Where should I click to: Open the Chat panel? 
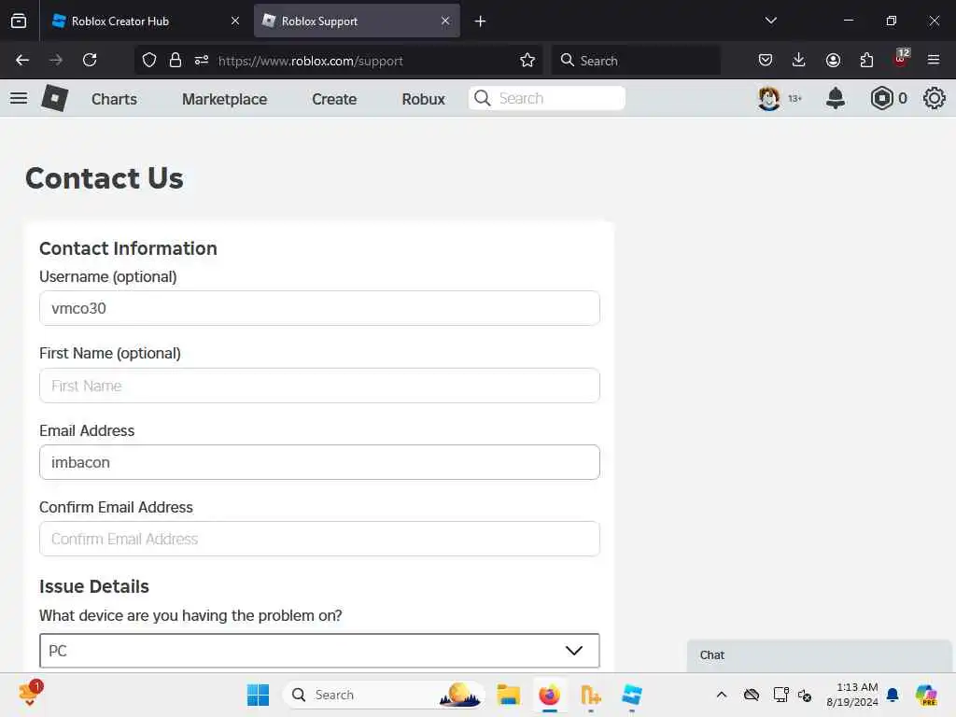tap(819, 655)
